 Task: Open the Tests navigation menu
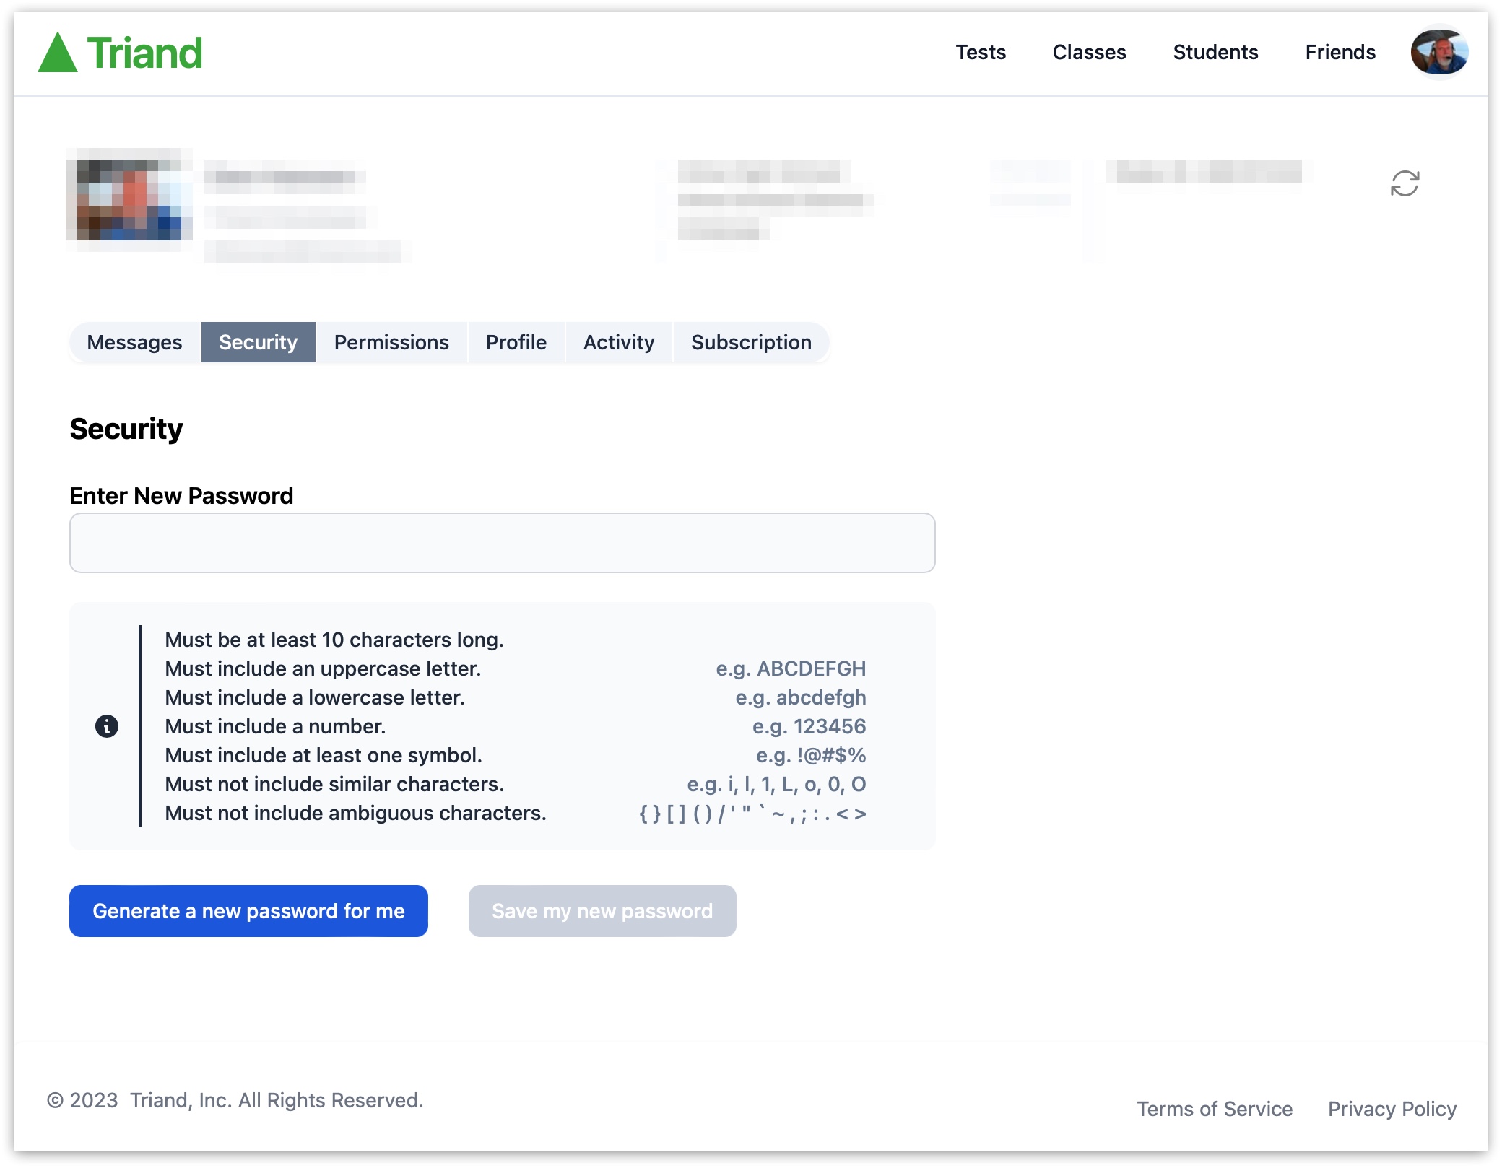(981, 51)
